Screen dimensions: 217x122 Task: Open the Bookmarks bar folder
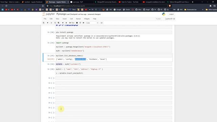[191, 9]
